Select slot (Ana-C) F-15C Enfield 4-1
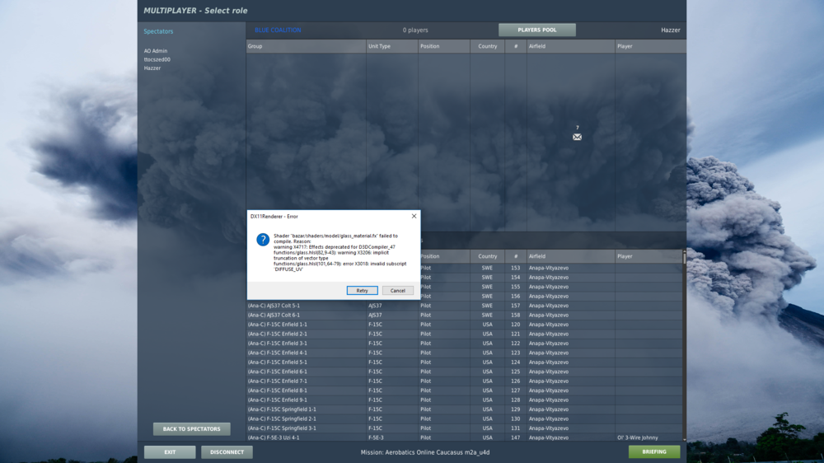Image resolution: width=824 pixels, height=463 pixels. (x=465, y=353)
